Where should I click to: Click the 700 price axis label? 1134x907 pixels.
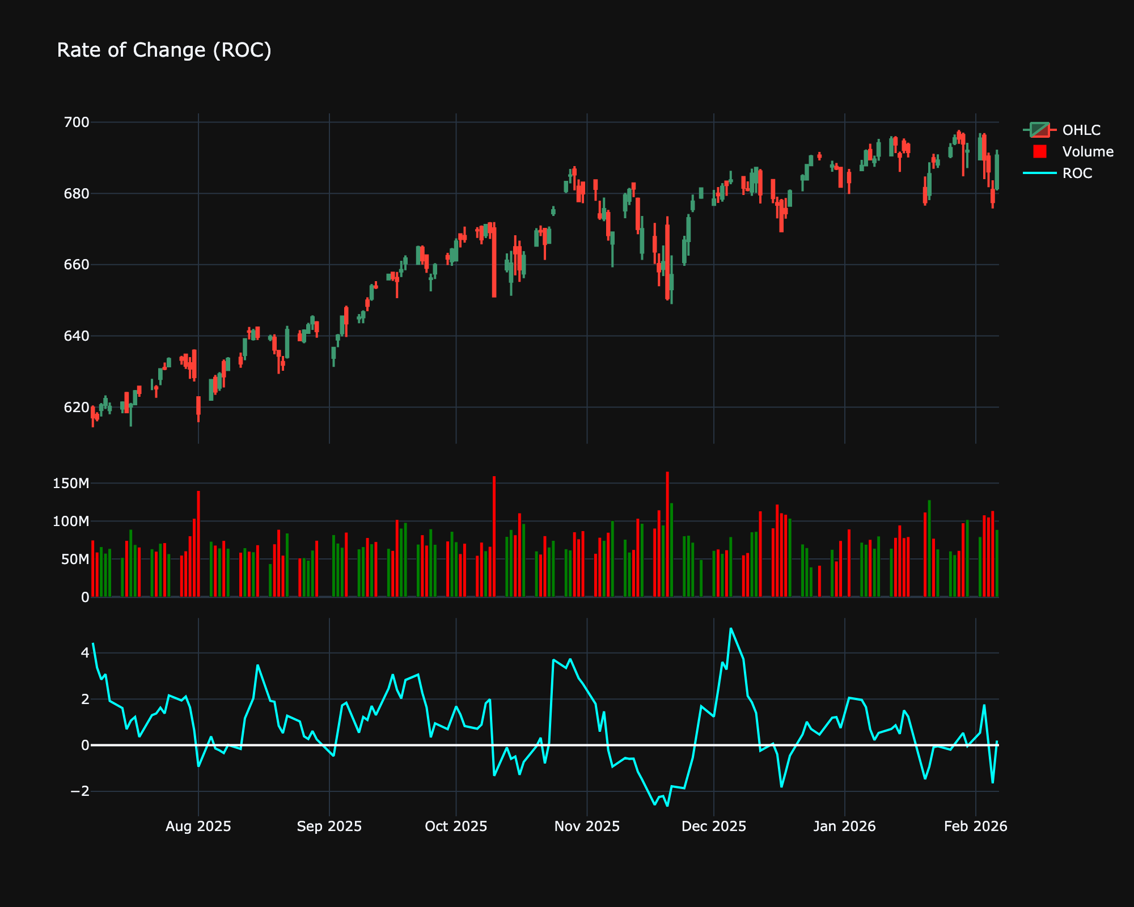pos(77,122)
